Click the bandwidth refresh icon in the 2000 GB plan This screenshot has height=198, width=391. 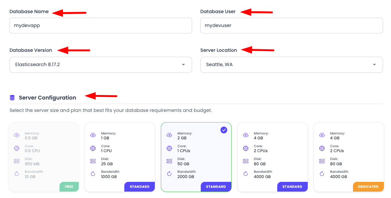tap(169, 174)
